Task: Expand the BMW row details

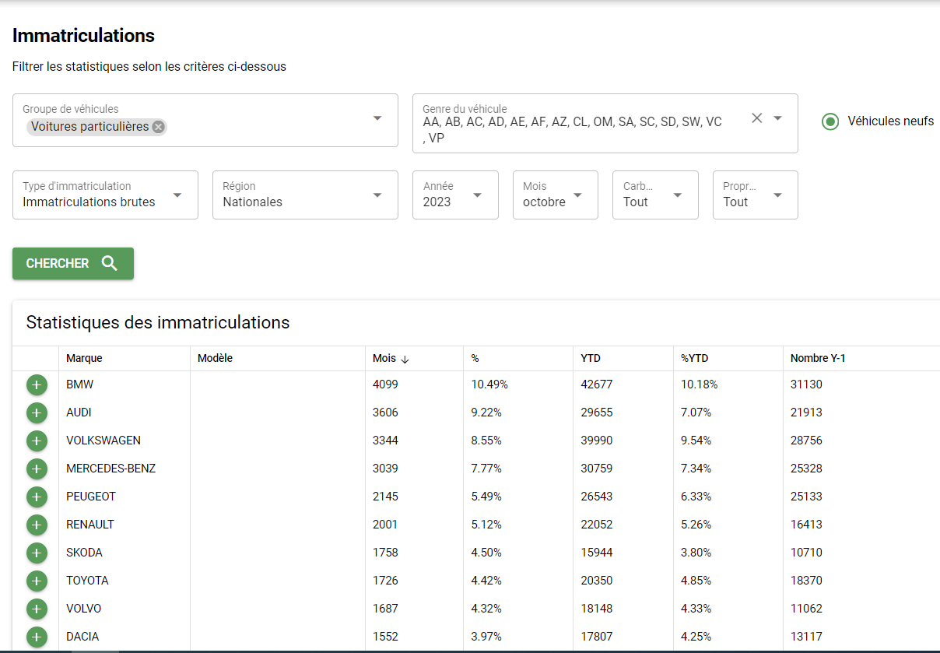Action: (37, 385)
